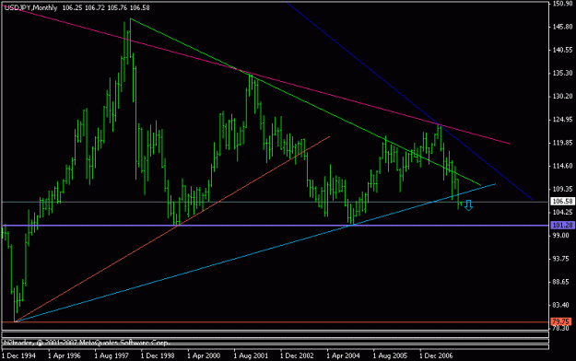Click the 1 Aug 2001 date label
The width and height of the screenshot is (576, 361).
251,355
